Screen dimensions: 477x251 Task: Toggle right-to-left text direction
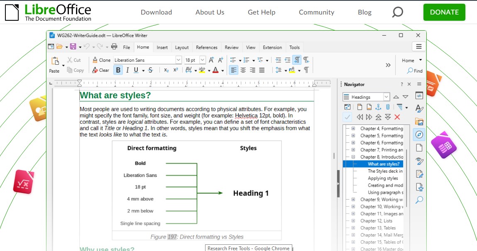306,60
